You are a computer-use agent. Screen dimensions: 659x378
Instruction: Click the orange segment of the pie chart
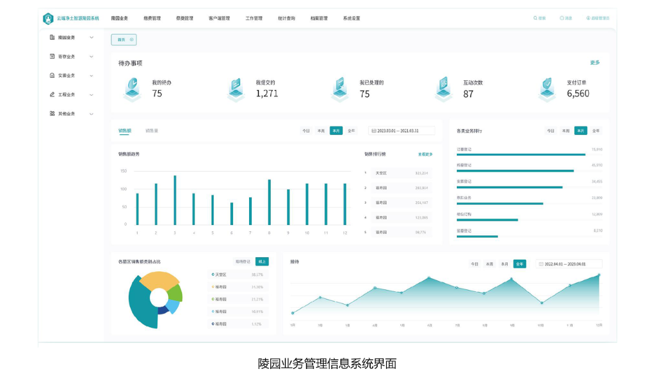point(160,280)
